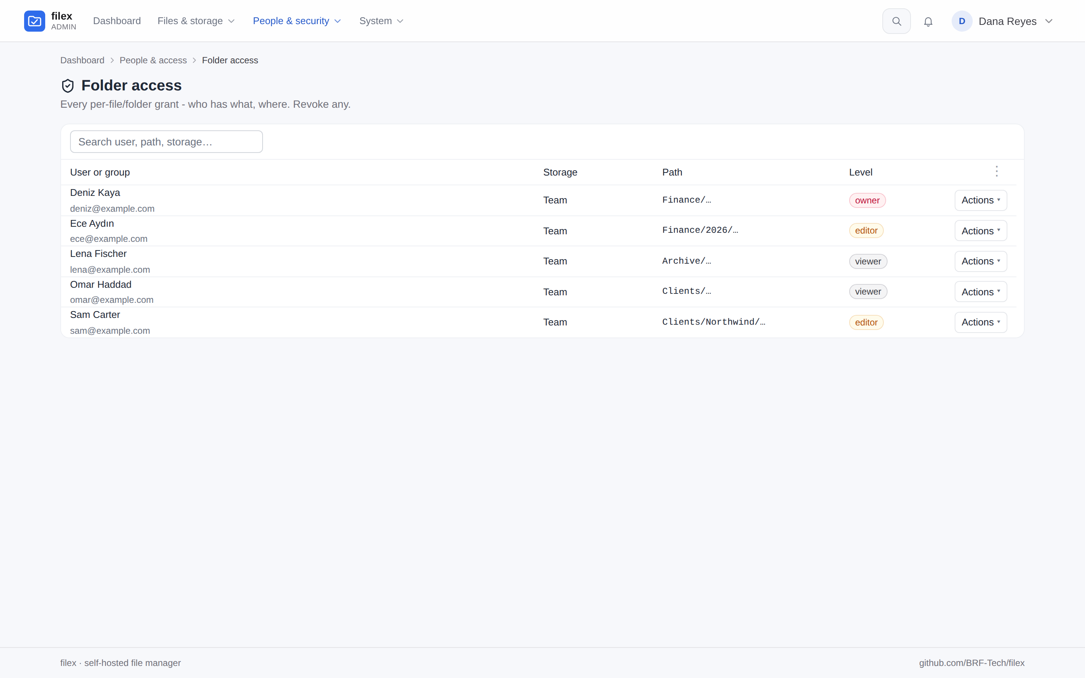Viewport: 1085px width, 678px height.
Task: Expand the People & security menu
Action: tap(297, 21)
